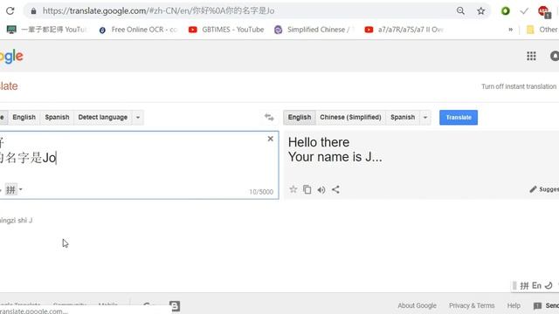Listen to the translated text
The image size is (559, 314).
[x=321, y=190]
